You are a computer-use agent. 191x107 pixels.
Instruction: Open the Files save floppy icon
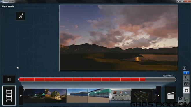[186, 99]
